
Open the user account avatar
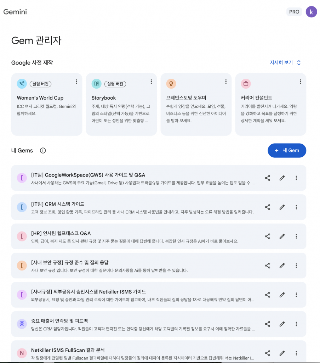click(311, 12)
